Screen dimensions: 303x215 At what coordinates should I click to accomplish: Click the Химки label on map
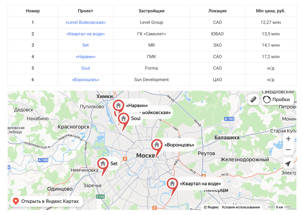click(x=105, y=96)
